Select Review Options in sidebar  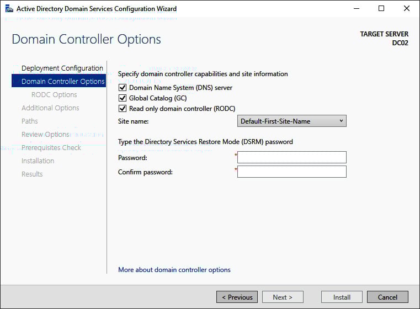[x=45, y=135]
